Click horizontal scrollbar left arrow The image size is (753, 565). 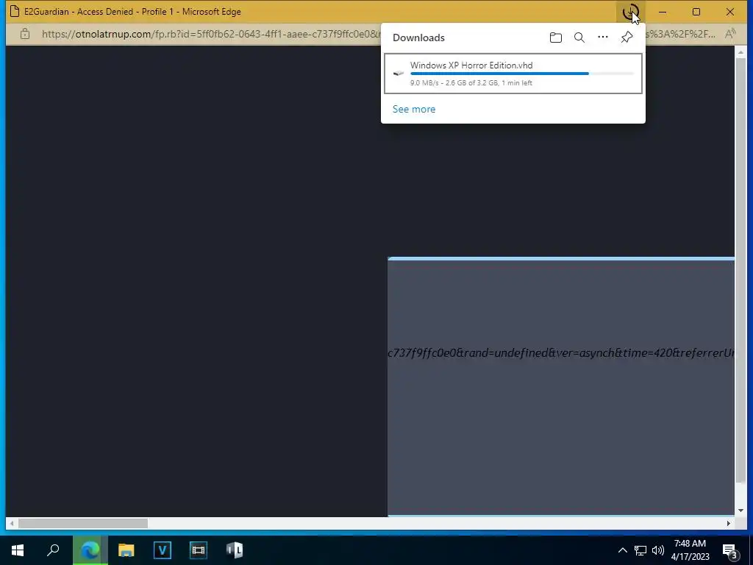point(12,523)
